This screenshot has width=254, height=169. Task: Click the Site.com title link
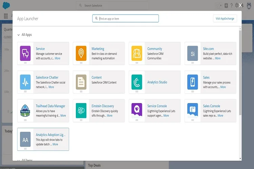(x=208, y=49)
